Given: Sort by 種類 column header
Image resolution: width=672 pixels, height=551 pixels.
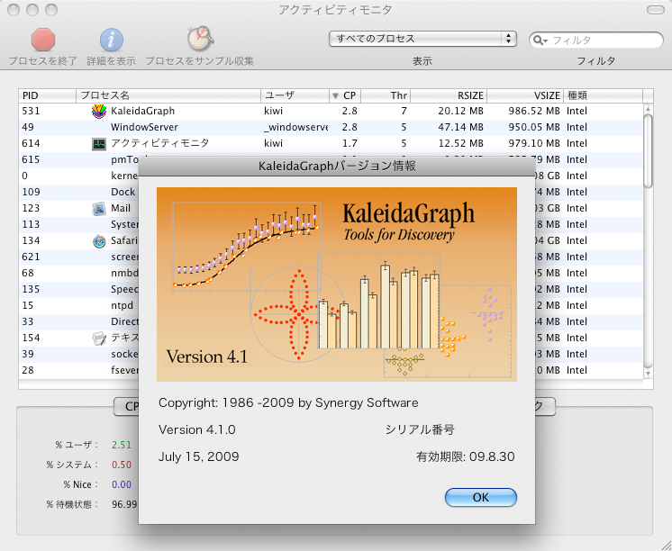Looking at the screenshot, I should (603, 95).
